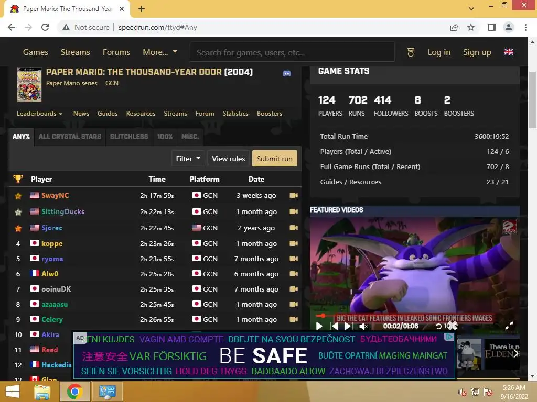The width and height of the screenshot is (537, 402).
Task: Click the bronze third-place trophy beside Sjorec
Action: coord(18,228)
